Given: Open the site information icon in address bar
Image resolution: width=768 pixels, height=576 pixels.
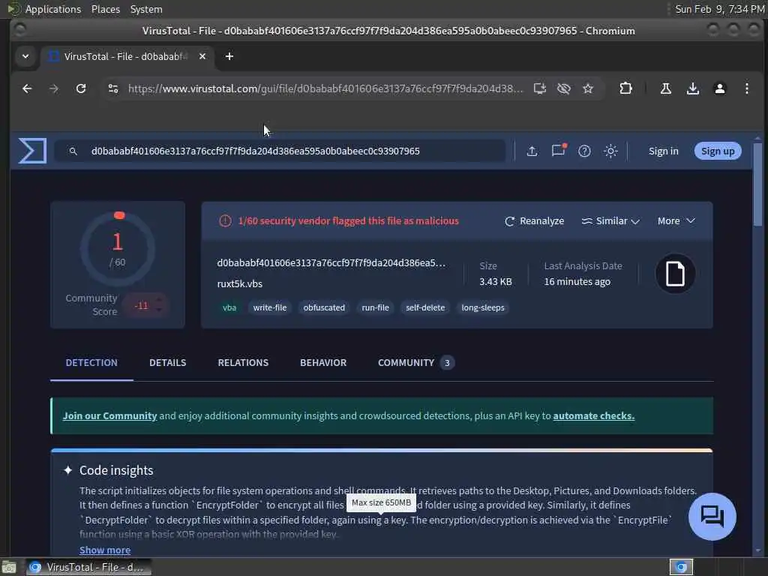Looking at the screenshot, I should click(113, 88).
